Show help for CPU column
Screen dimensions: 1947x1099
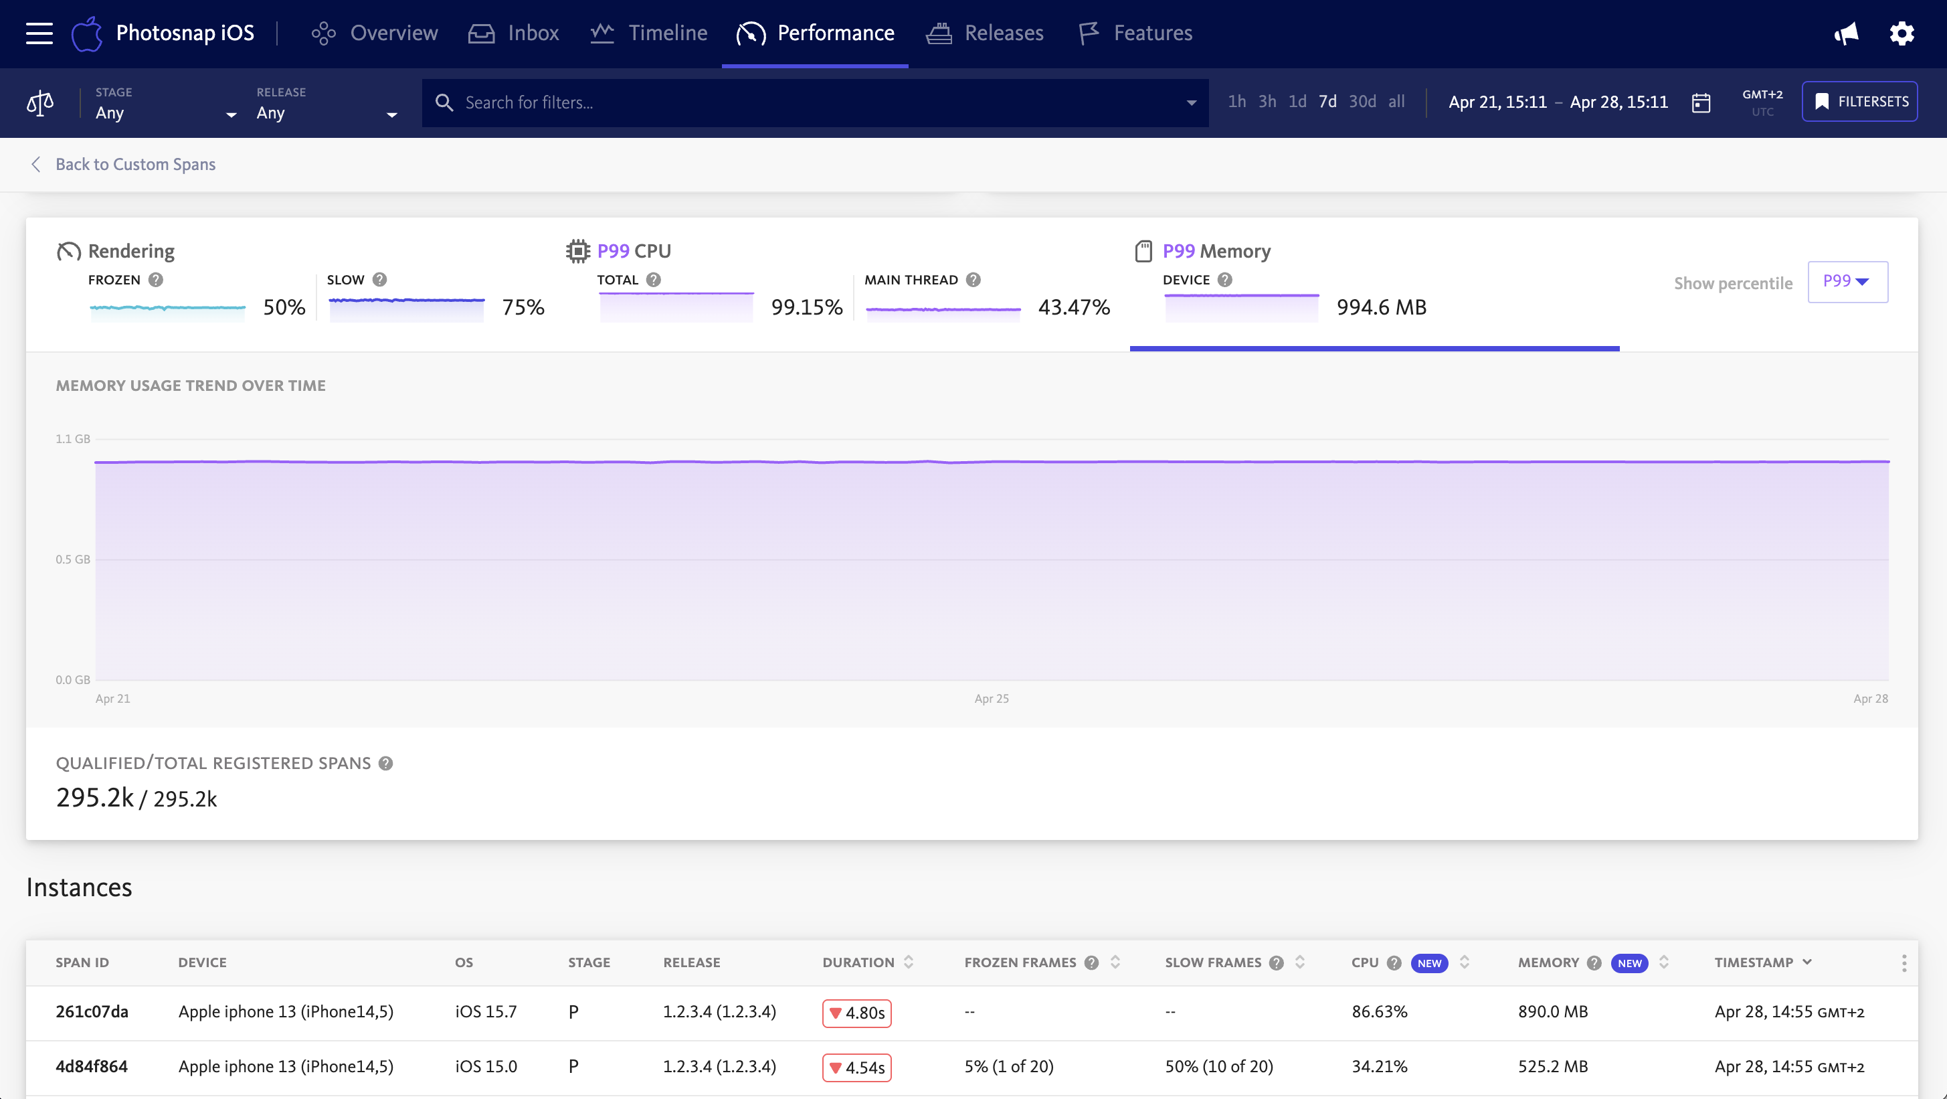1394,962
